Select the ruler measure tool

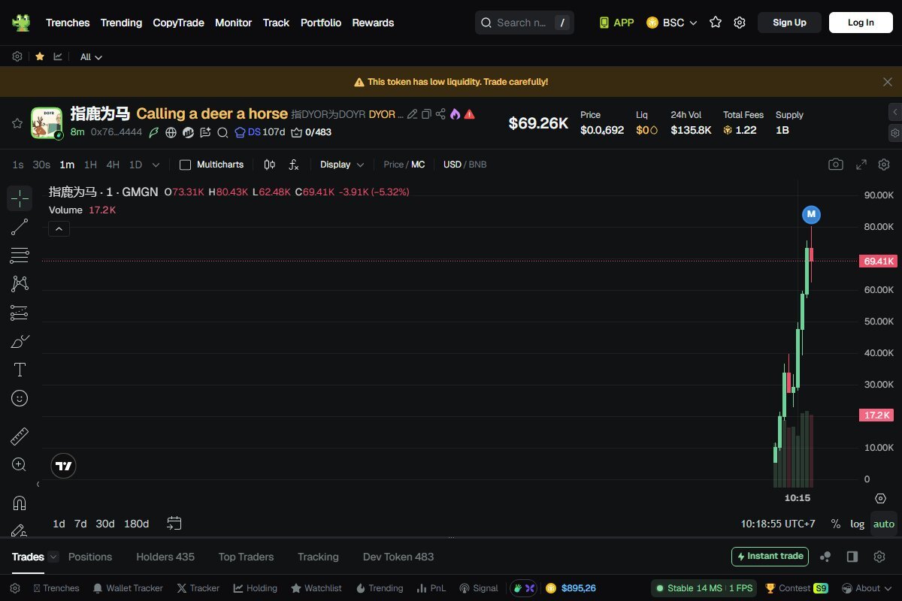point(20,436)
